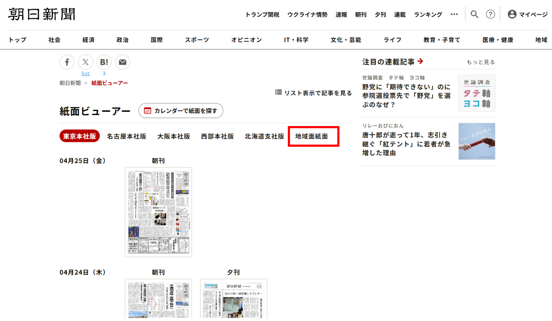Select 西部本社版 edition tab

pyautogui.click(x=218, y=136)
